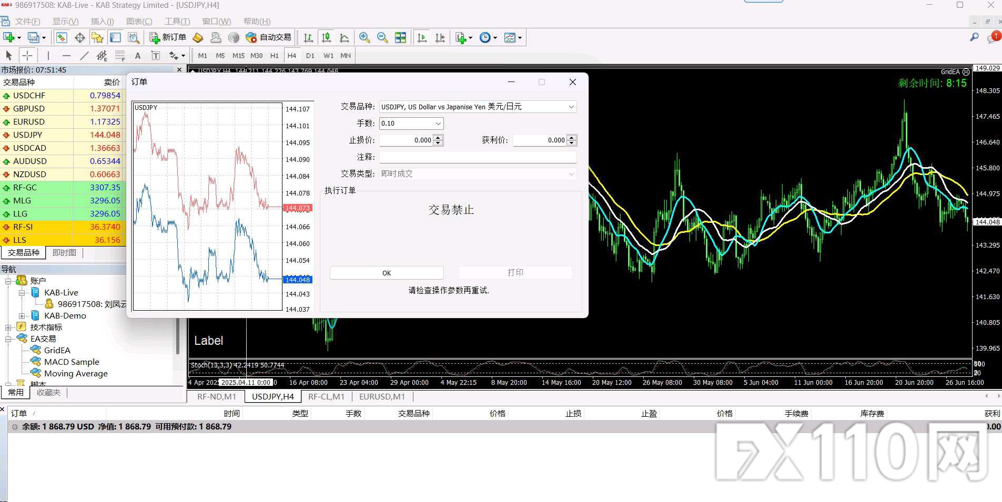Image resolution: width=1002 pixels, height=502 pixels.
Task: Zoom out the chart magnifier minus
Action: (382, 37)
